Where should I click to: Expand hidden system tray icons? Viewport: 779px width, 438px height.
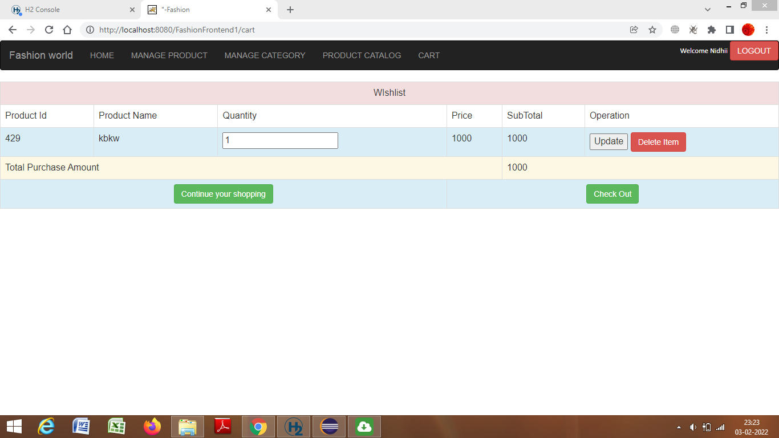tap(679, 426)
